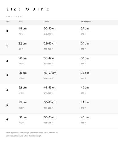Screen dimensions: 118x144
Task: Click the 18 cm neck value
Action: tap(23, 29)
